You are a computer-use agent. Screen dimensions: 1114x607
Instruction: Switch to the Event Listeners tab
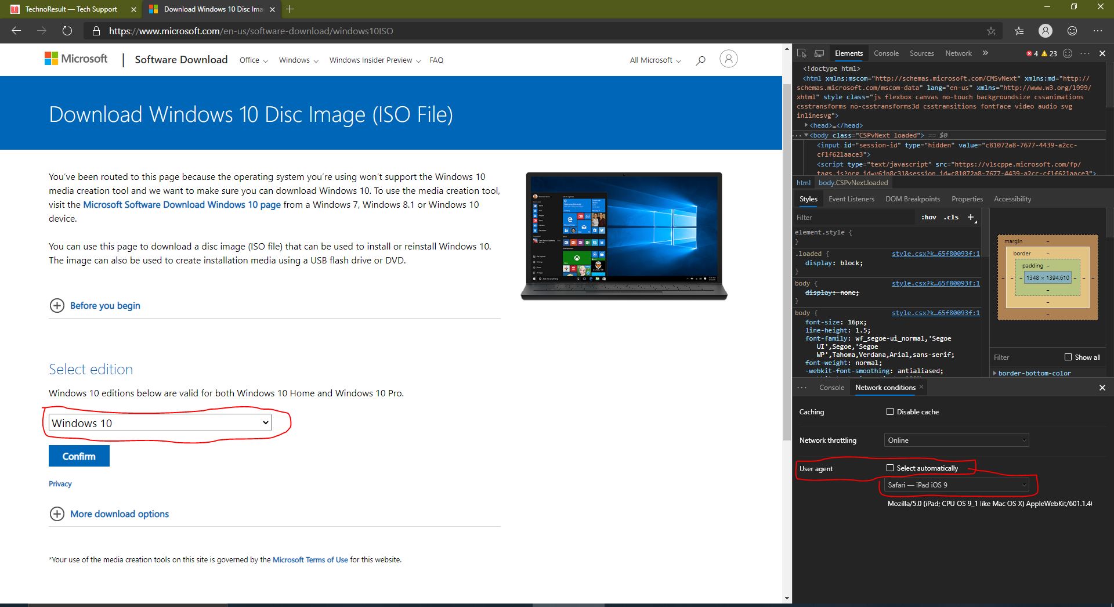(851, 198)
